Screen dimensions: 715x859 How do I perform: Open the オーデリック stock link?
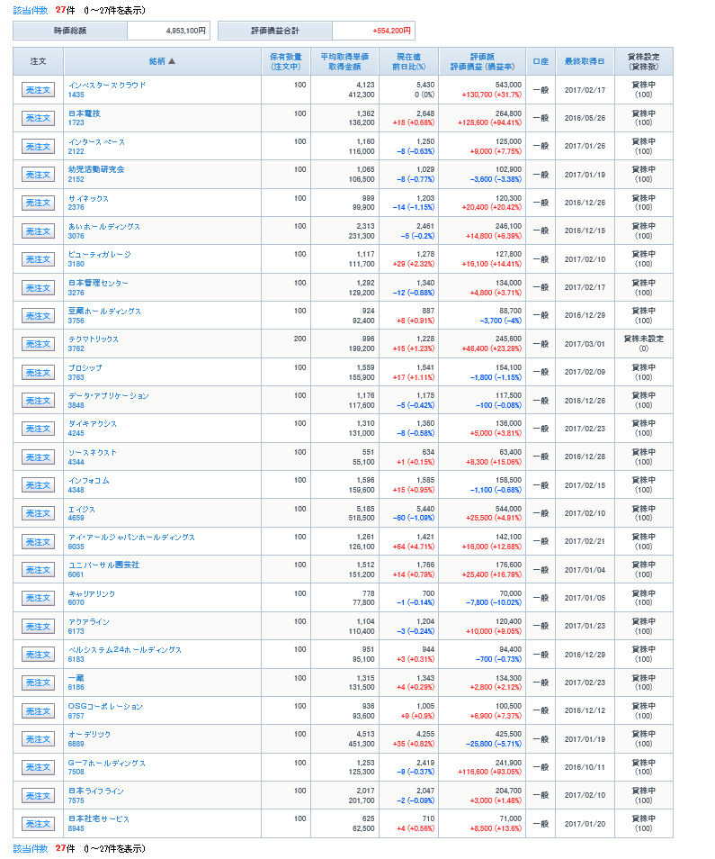tap(89, 734)
